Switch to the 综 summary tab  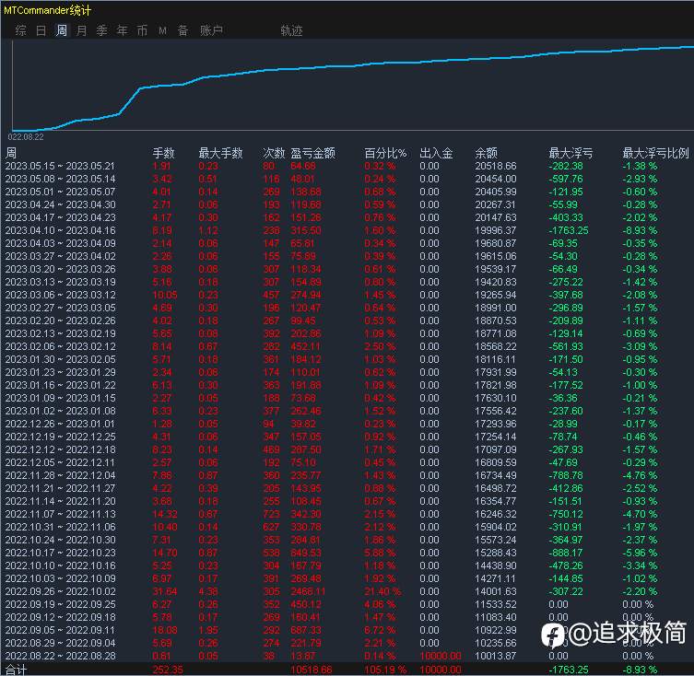[20, 30]
